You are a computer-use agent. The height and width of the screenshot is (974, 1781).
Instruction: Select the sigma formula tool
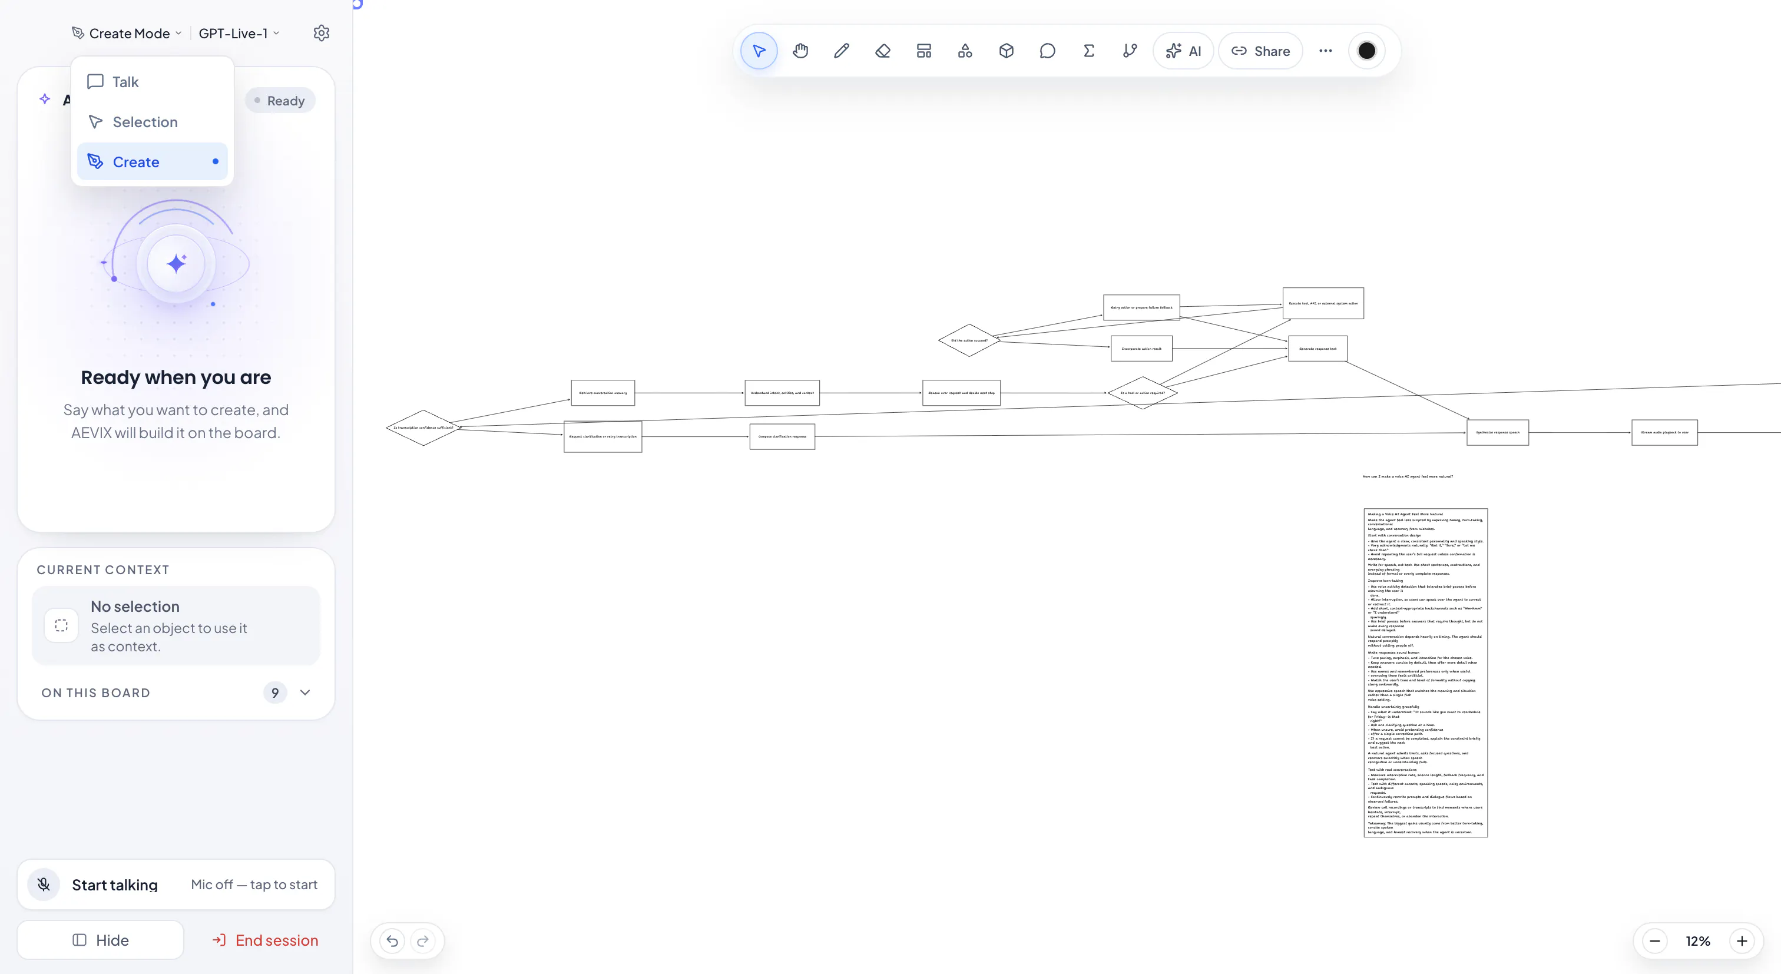(x=1088, y=51)
